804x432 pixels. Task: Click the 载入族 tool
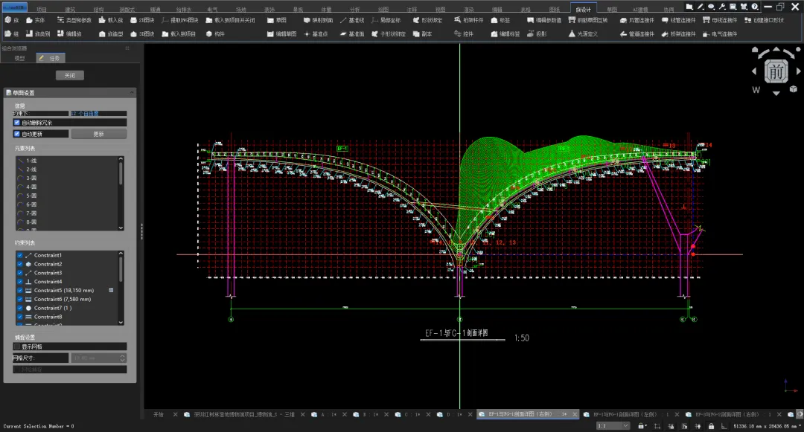tap(111, 20)
